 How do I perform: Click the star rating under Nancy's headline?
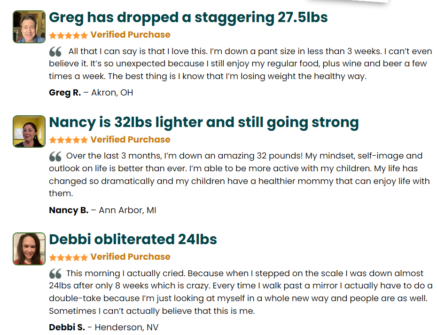click(68, 140)
